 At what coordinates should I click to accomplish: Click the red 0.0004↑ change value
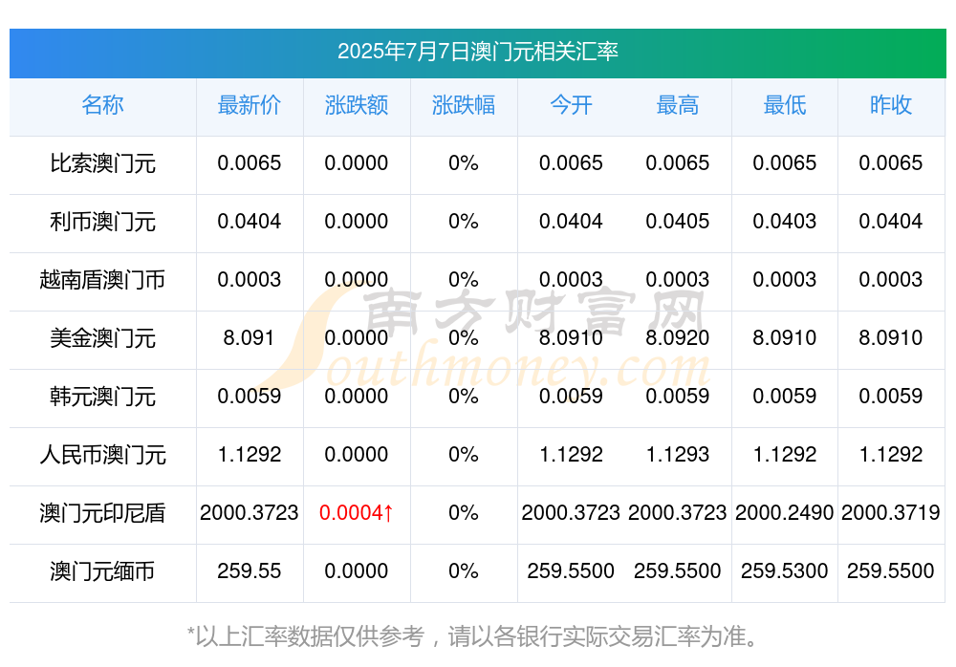click(356, 513)
